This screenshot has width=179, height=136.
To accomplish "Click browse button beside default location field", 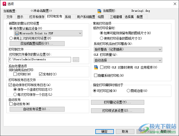I will [x=76, y=59].
